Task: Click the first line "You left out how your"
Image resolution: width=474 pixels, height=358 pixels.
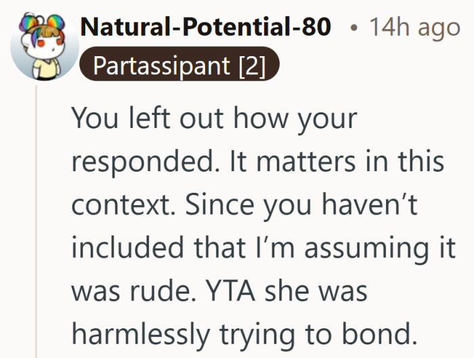Action: click(213, 119)
